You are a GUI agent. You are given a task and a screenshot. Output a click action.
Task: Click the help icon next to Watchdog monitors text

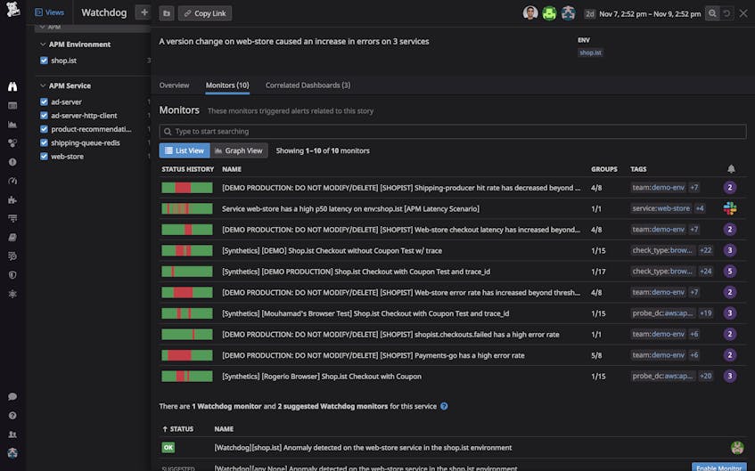444,407
